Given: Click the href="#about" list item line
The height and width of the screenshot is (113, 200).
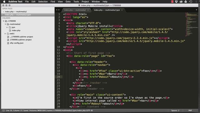Looking at the screenshot, I should [106, 77].
